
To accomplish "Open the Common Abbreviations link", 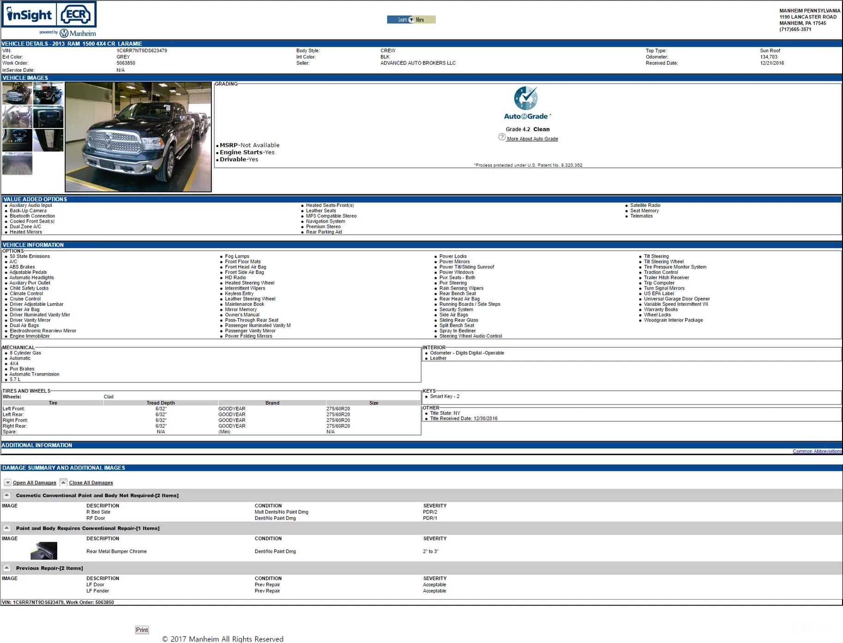I will (817, 451).
